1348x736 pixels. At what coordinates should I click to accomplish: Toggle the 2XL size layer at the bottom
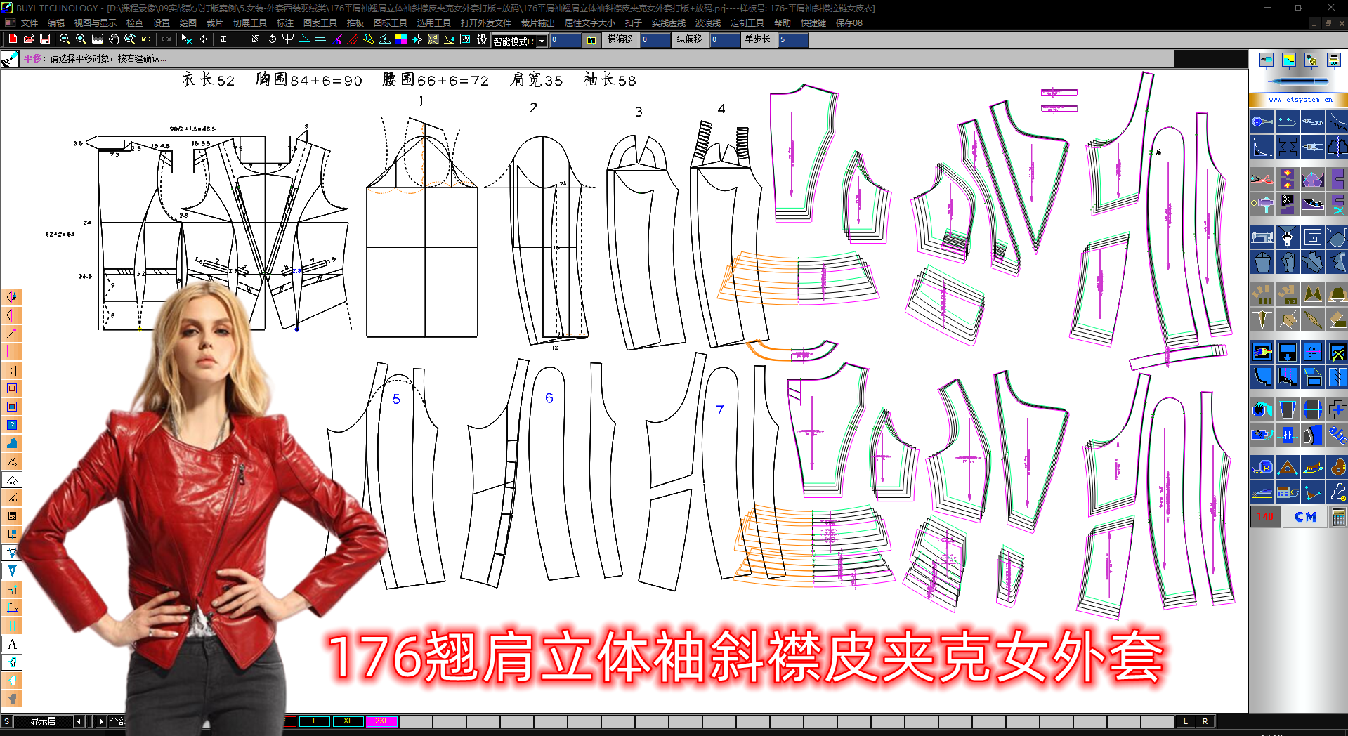[x=382, y=721]
